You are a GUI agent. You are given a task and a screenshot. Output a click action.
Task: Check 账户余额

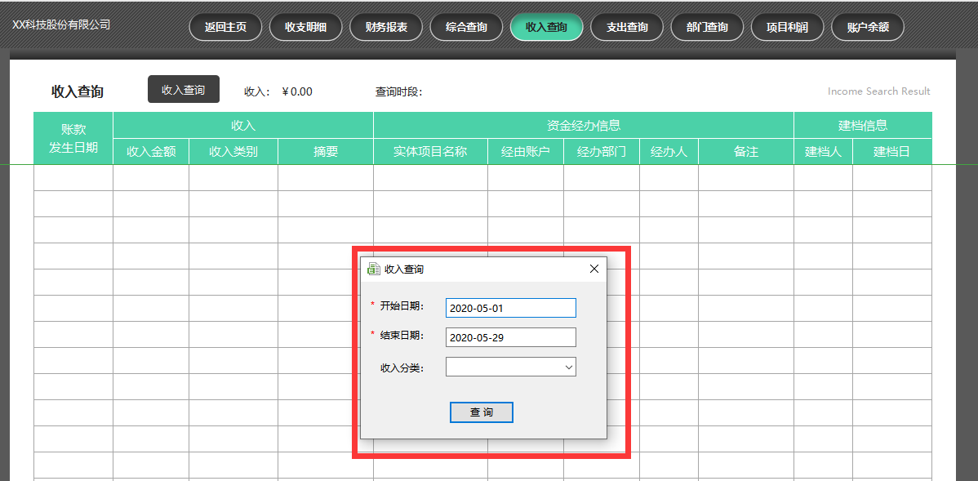(x=867, y=26)
